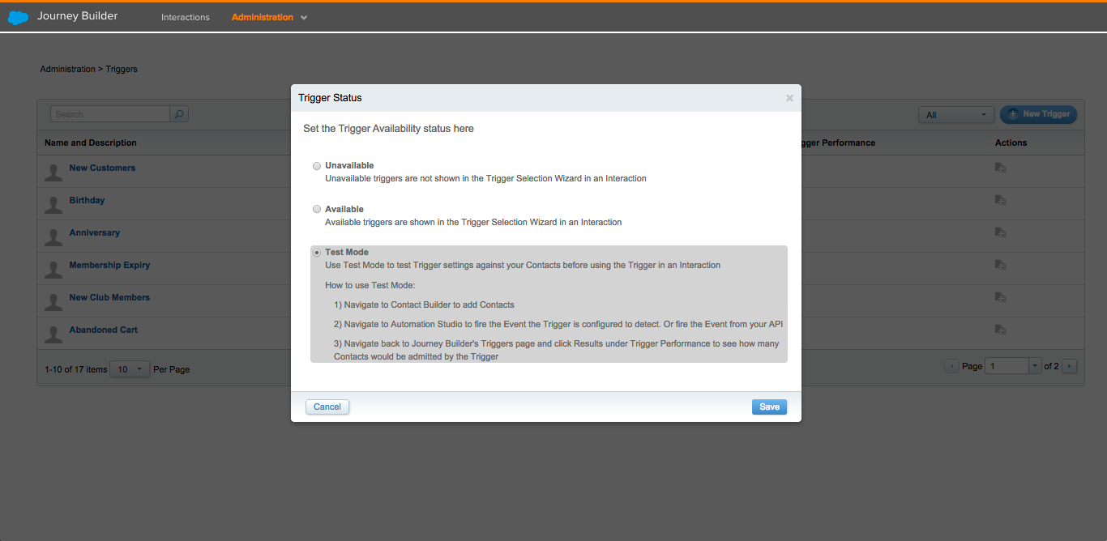The image size is (1107, 541).
Task: Click the Name and Description column header
Action: coord(91,143)
